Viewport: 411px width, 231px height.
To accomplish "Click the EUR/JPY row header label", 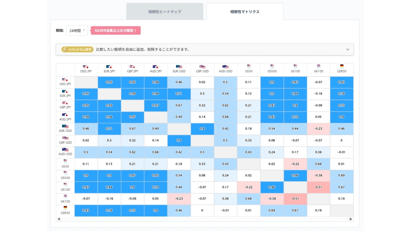I will tap(65, 96).
